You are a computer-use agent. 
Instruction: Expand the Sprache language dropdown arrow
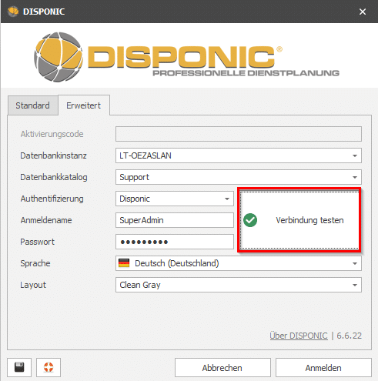click(x=355, y=263)
